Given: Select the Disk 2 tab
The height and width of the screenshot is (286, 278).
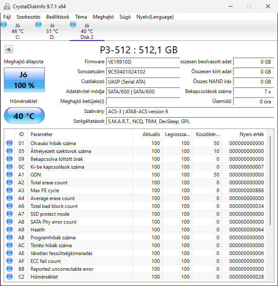Looking at the screenshot, I should pos(87,31).
